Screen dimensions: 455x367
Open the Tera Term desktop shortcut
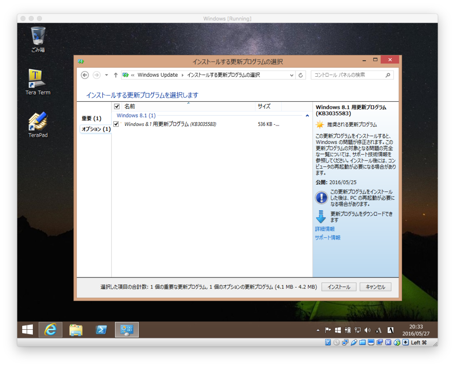click(x=38, y=82)
